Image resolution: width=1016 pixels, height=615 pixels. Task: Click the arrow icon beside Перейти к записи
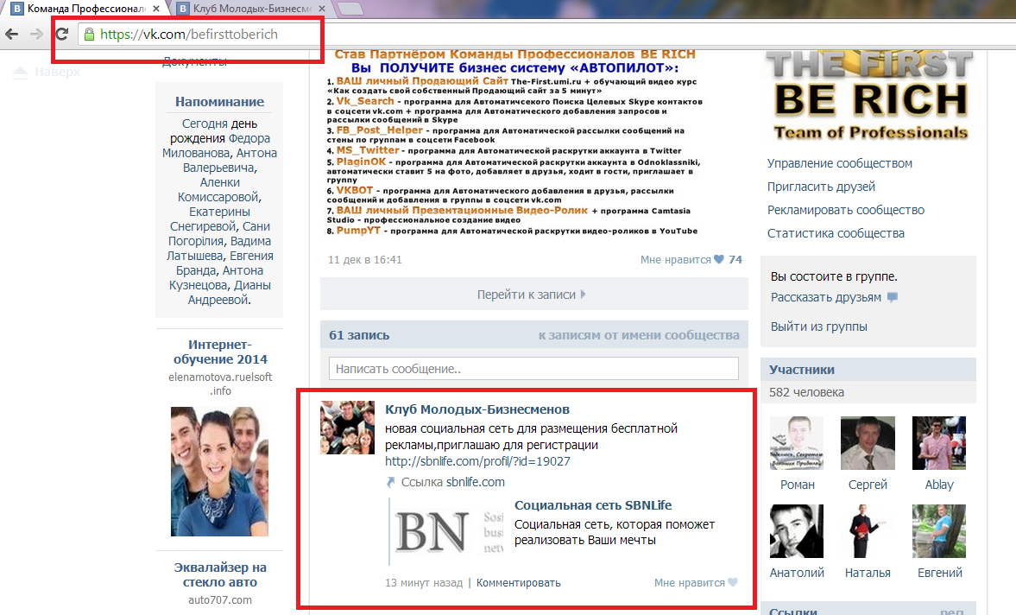pyautogui.click(x=584, y=295)
